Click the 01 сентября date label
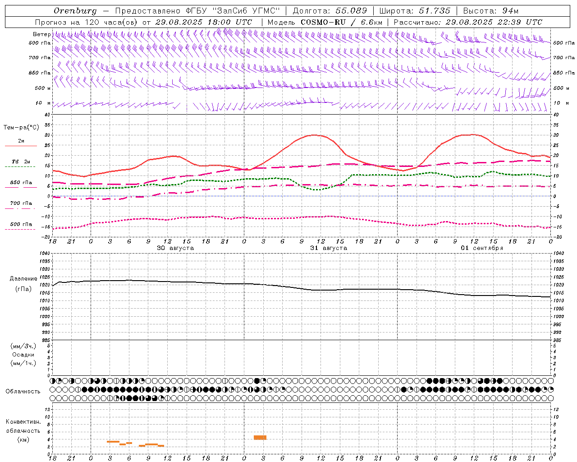The width and height of the screenshot is (577, 462). (x=482, y=248)
